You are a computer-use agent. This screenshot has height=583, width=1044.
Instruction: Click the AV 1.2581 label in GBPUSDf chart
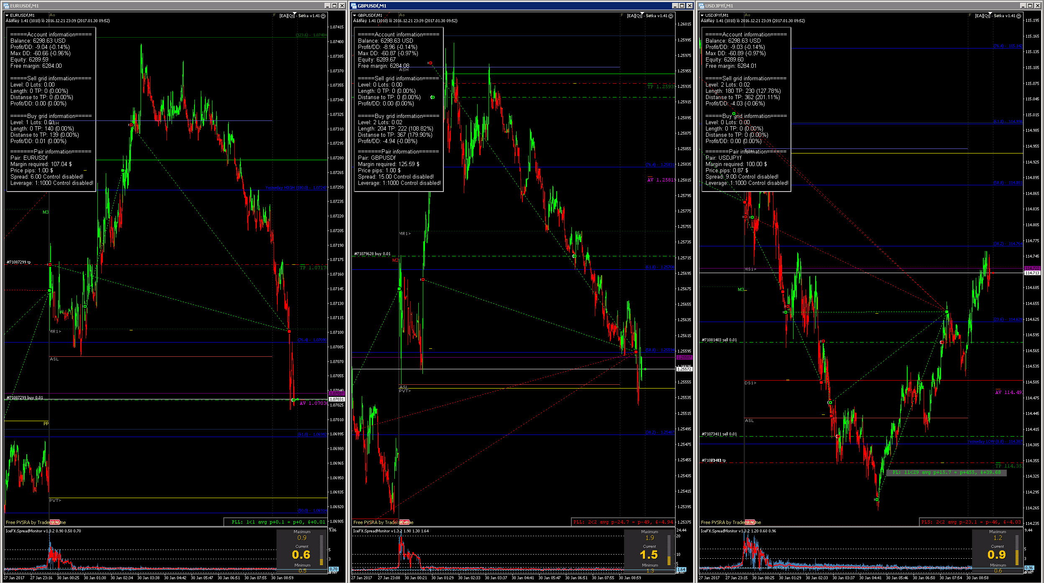click(661, 180)
